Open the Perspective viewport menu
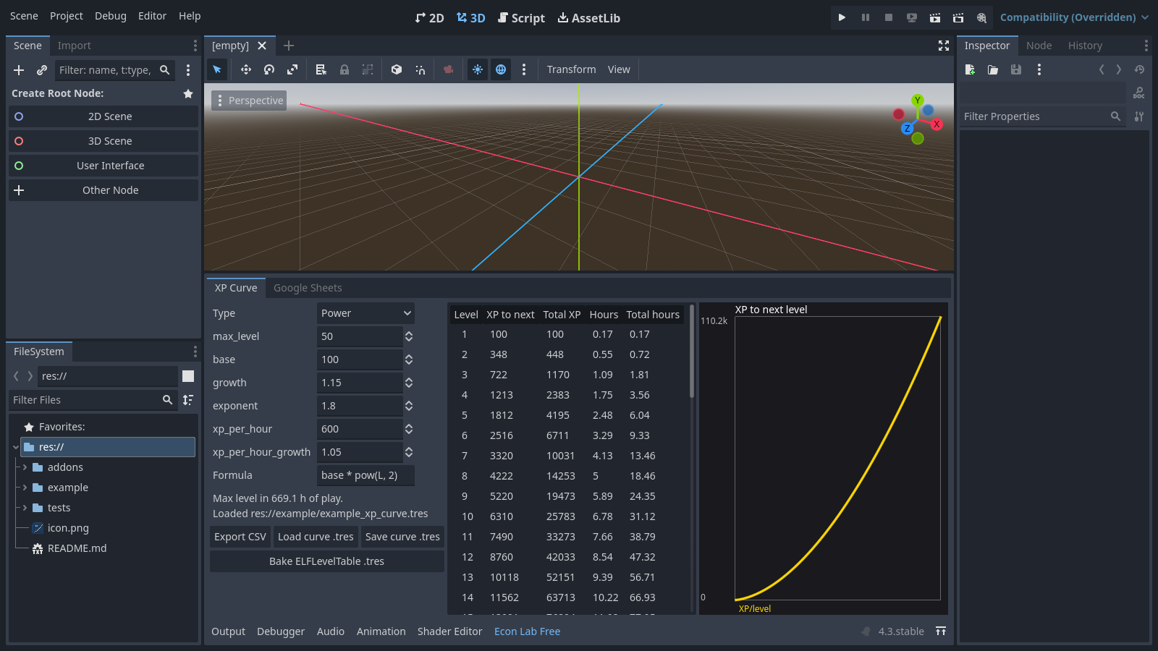This screenshot has height=651, width=1158. (249, 101)
